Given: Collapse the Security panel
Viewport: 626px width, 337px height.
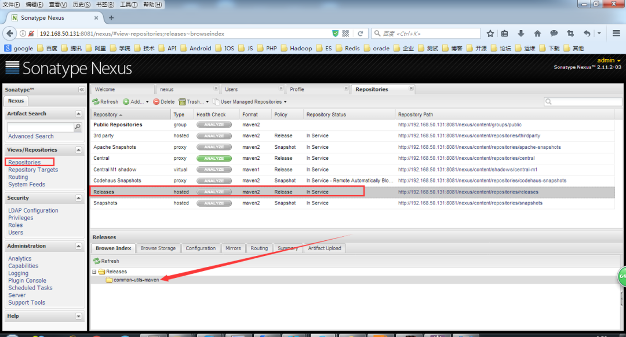Looking at the screenshot, I should pyautogui.click(x=79, y=198).
